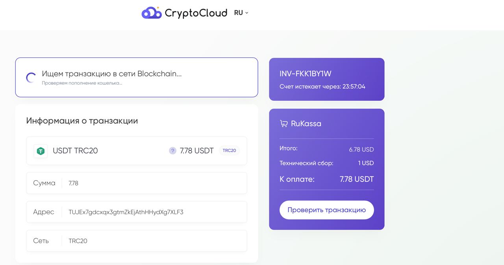Open the RU language dropdown
The width and height of the screenshot is (504, 265).
click(241, 13)
